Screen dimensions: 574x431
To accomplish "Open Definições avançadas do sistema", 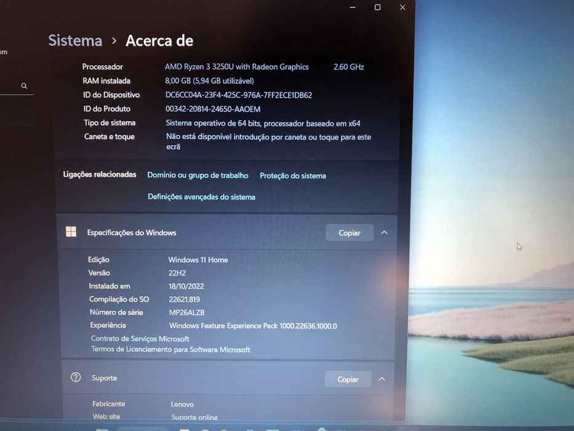I will coord(201,197).
